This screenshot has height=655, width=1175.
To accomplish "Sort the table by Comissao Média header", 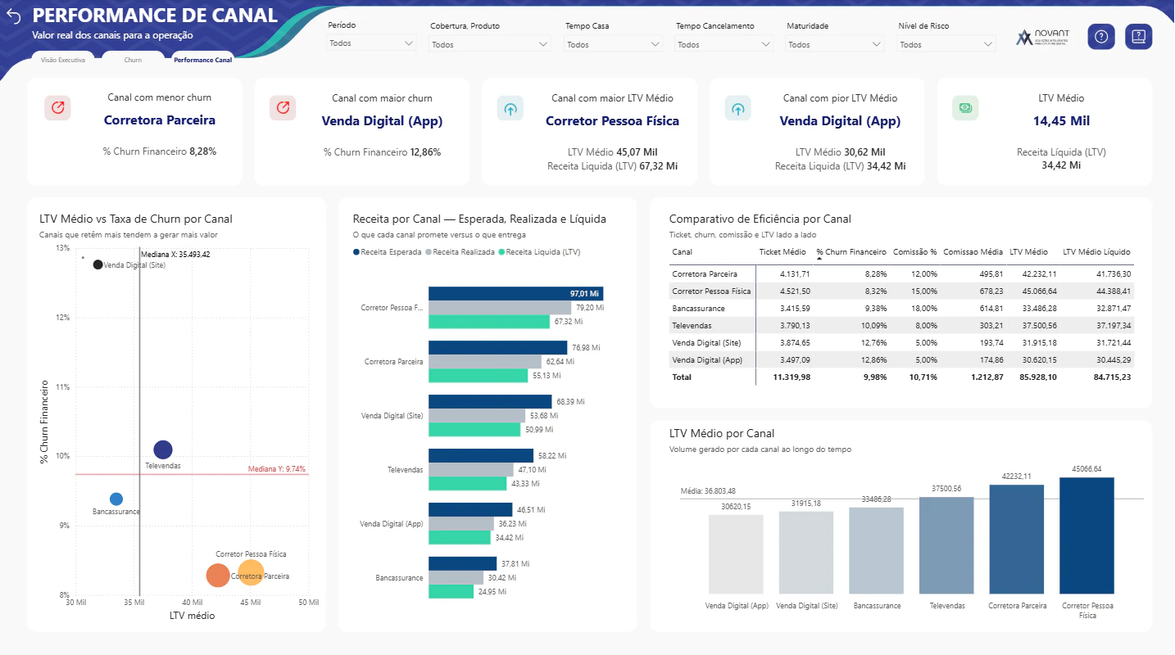I will pos(973,252).
